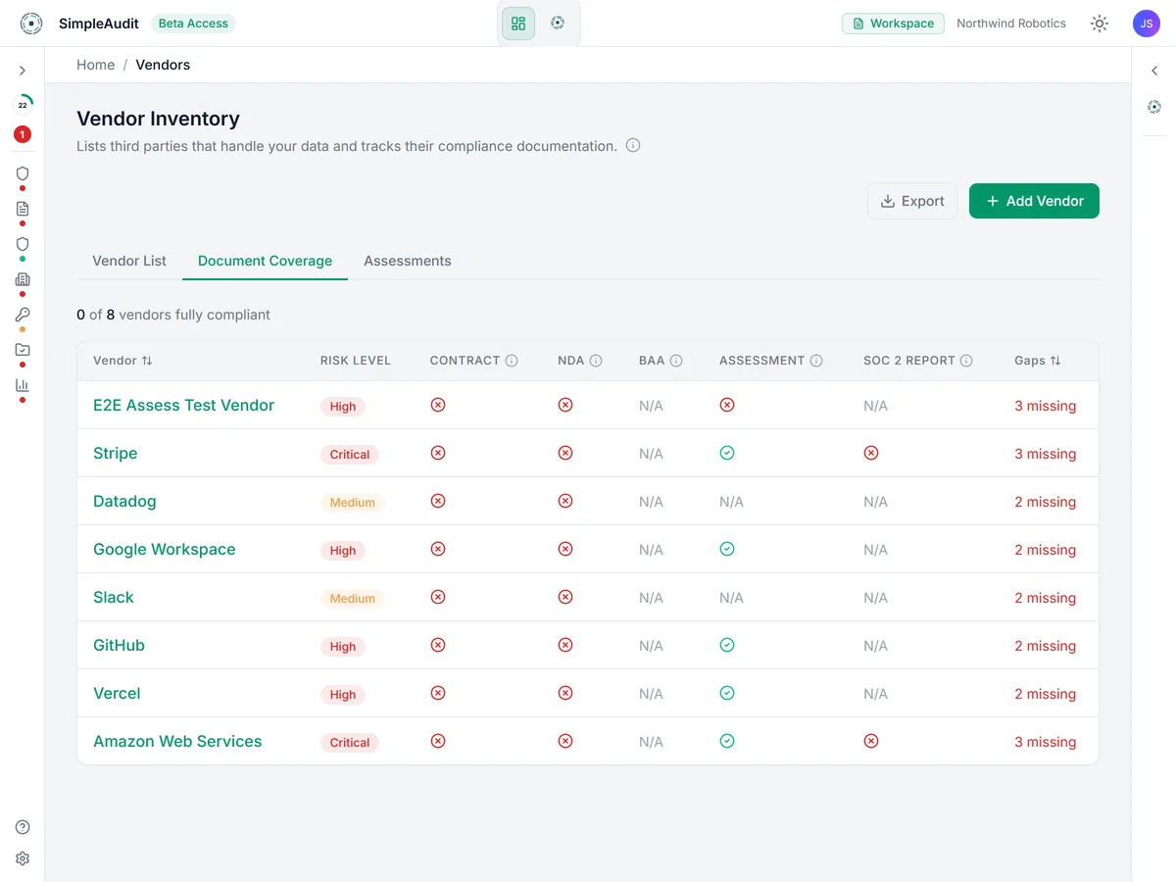This screenshot has height=882, width=1176.
Task: Click Stripe's assessment green check icon
Action: click(727, 453)
